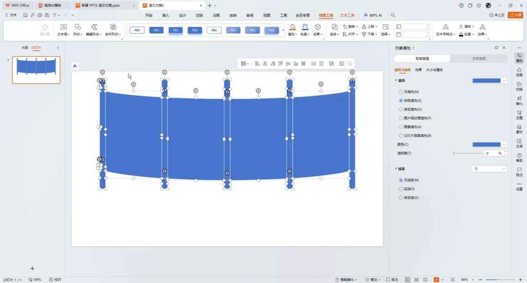The width and height of the screenshot is (527, 283).
Task: Open the shape 填充 fill bucket in ribbon
Action: (292, 30)
